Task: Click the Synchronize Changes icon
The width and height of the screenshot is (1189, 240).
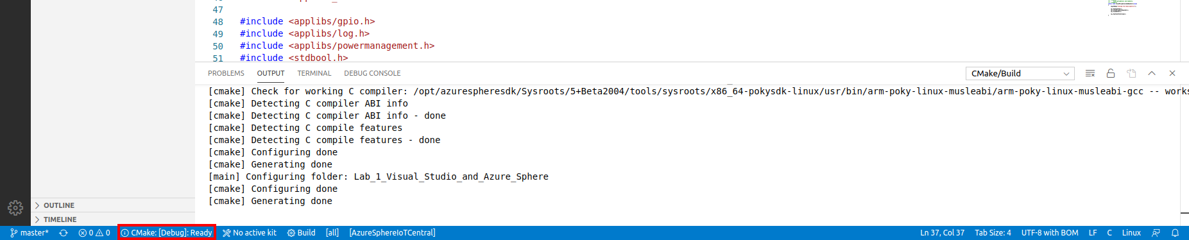Action: pyautogui.click(x=64, y=233)
